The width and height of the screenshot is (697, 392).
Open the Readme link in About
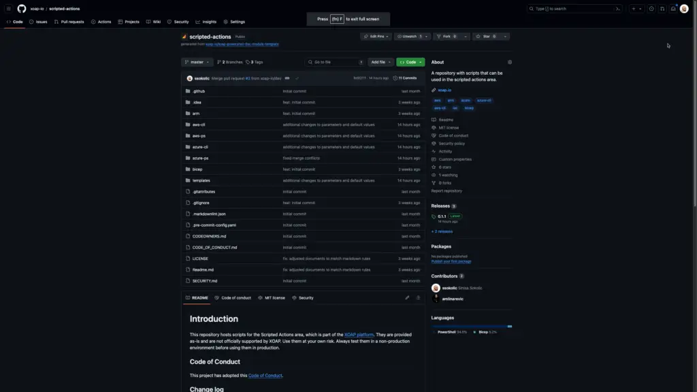446,120
